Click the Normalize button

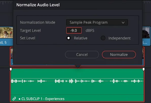[119, 55]
